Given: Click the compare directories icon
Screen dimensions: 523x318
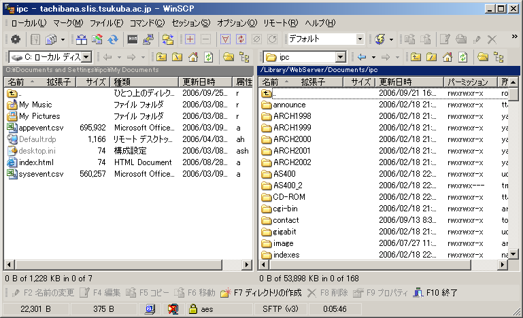Looking at the screenshot, I should [x=81, y=39].
